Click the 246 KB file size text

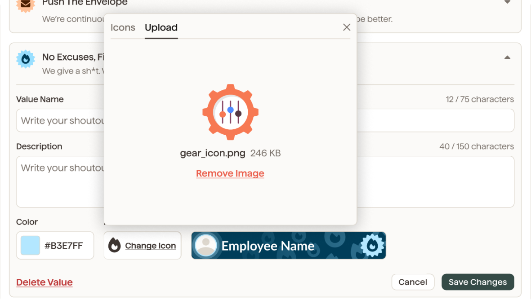pos(265,153)
